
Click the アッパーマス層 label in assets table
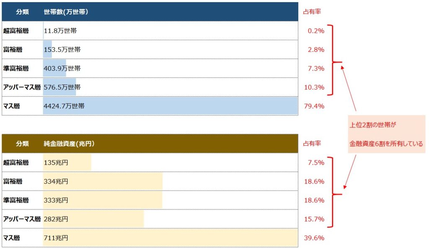[x=22, y=219]
